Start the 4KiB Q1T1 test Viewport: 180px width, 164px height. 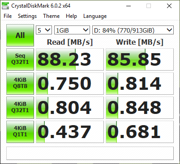point(20,132)
